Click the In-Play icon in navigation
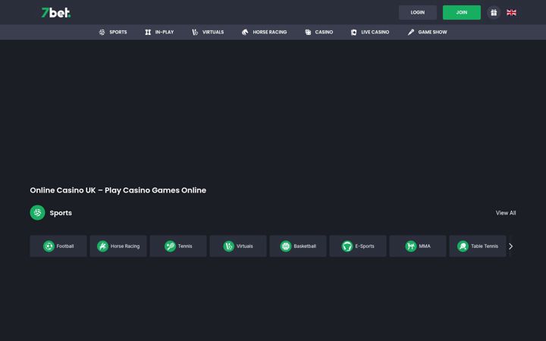The height and width of the screenshot is (341, 546). tap(148, 32)
